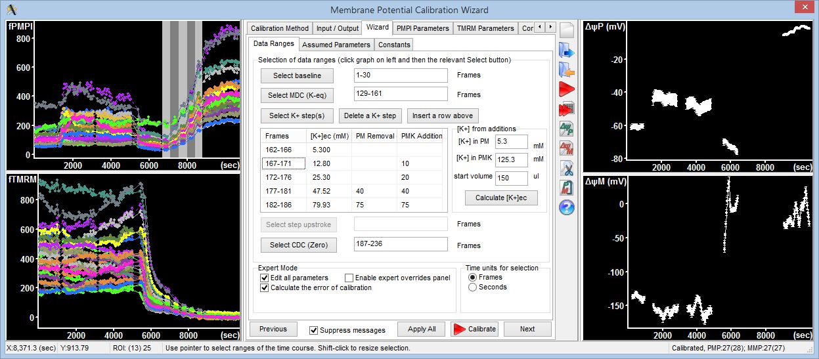Click the MDC frames field 129-161

[x=401, y=95]
